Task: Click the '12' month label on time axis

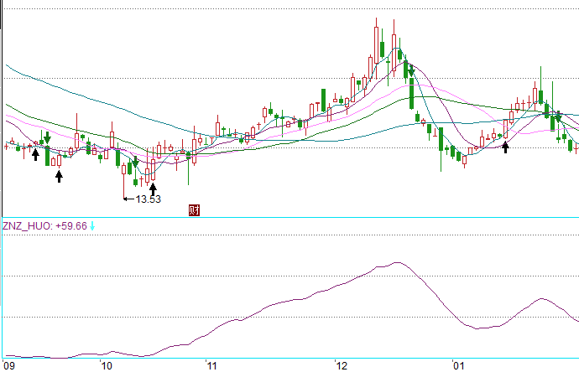Action: pos(342,366)
